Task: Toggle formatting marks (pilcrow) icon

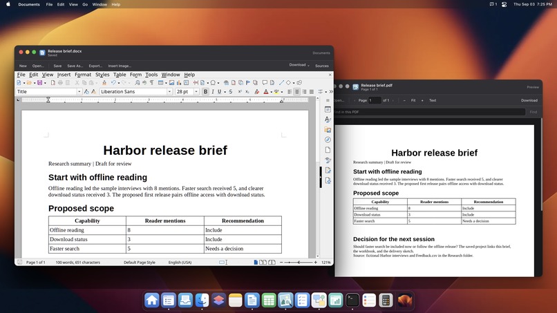Action: click(x=151, y=83)
